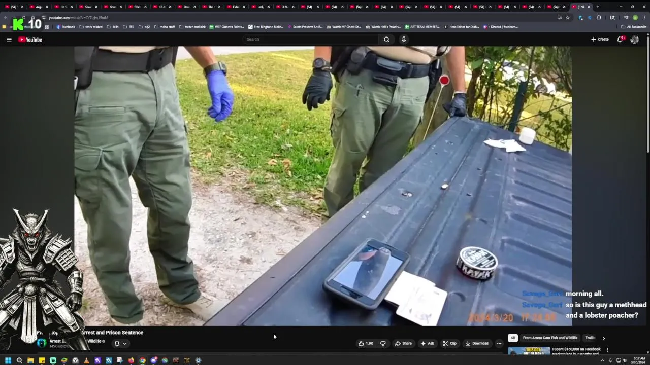Submit search with the magnifier button
650x365 pixels.
[x=386, y=39]
